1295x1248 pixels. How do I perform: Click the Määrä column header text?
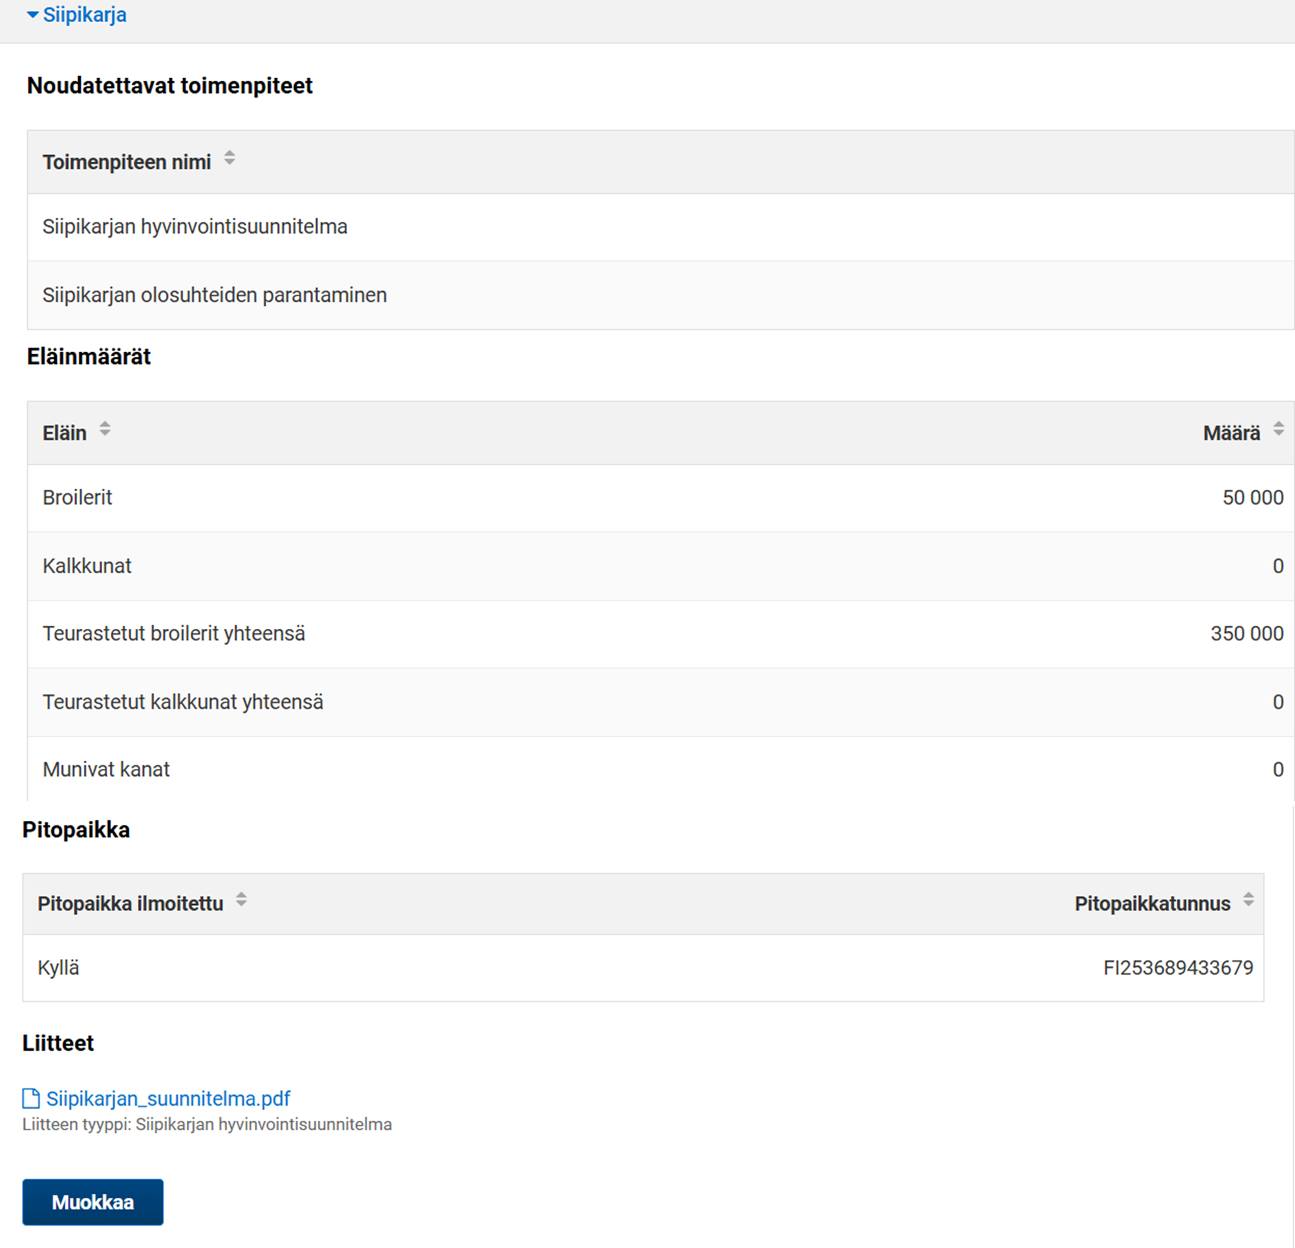(x=1231, y=433)
